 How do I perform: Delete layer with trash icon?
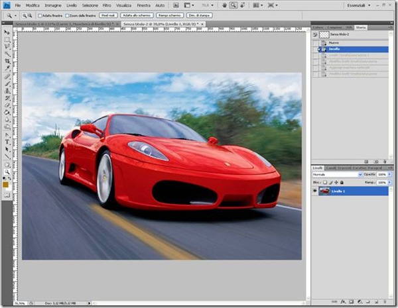click(x=385, y=301)
